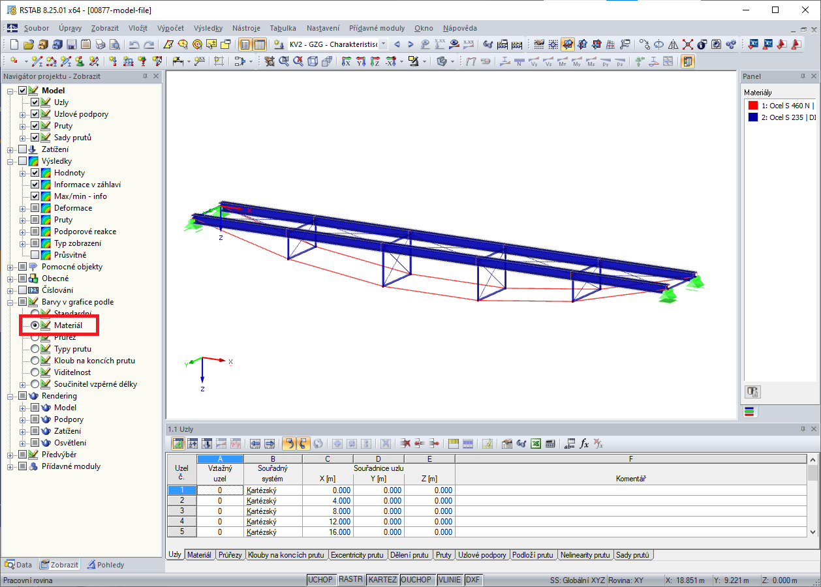Select the Typy prutu radio button

click(35, 349)
